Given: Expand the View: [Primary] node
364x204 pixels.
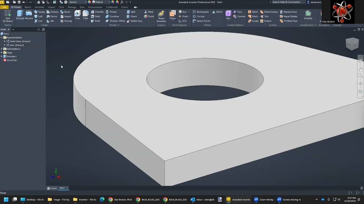Looking at the screenshot, I should pos(5,45).
